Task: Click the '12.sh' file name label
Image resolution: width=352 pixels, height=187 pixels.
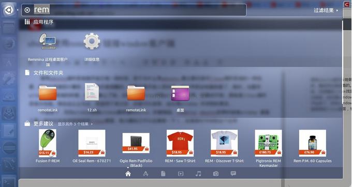Action: (x=92, y=110)
